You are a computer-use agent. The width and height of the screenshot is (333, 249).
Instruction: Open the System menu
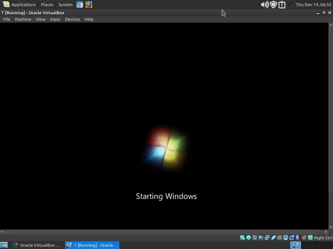point(65,5)
